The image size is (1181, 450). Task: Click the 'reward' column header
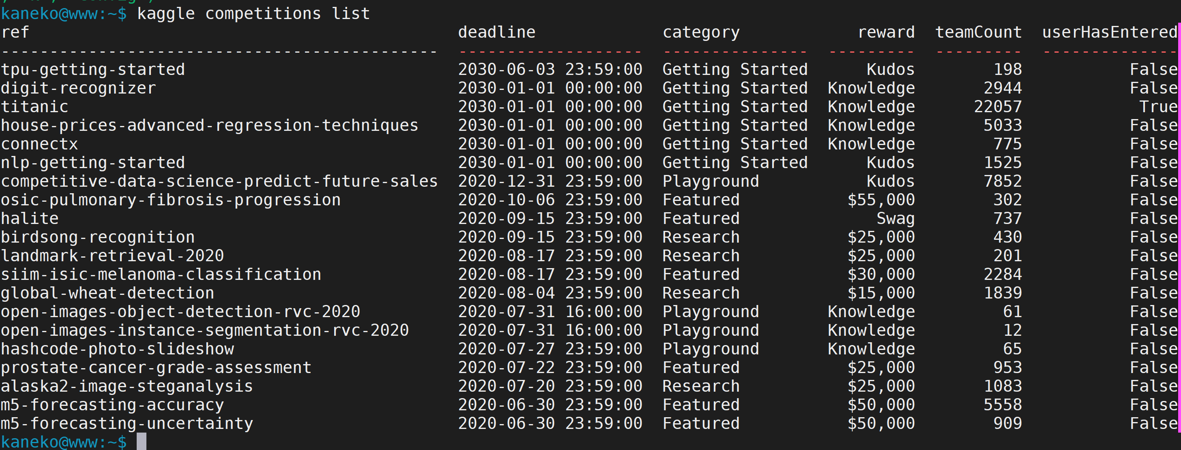(886, 32)
